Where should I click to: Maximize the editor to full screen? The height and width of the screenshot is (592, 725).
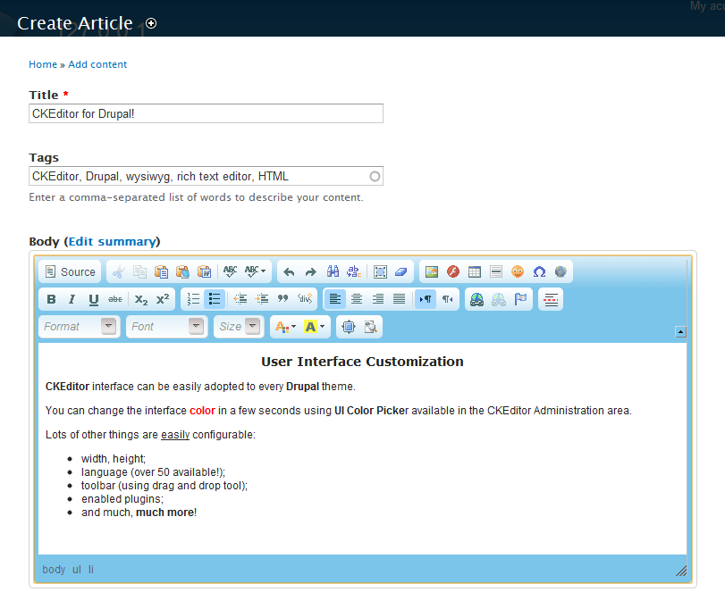(x=348, y=326)
